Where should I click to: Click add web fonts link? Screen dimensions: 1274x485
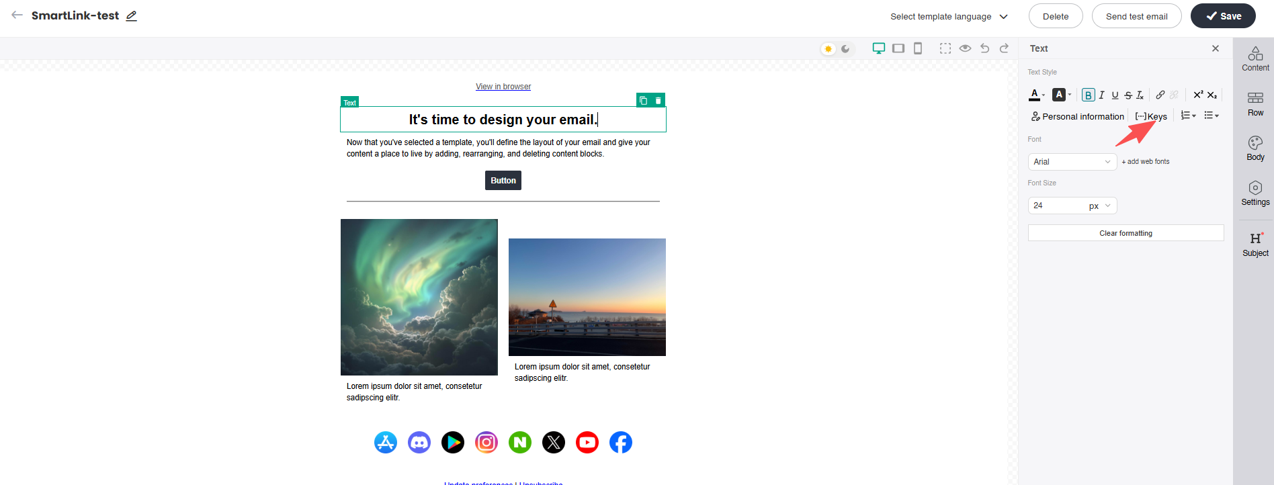[1146, 162]
